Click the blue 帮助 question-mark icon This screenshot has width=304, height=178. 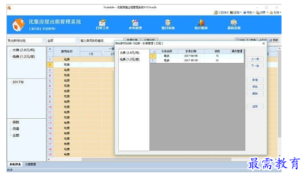pyautogui.click(x=245, y=12)
